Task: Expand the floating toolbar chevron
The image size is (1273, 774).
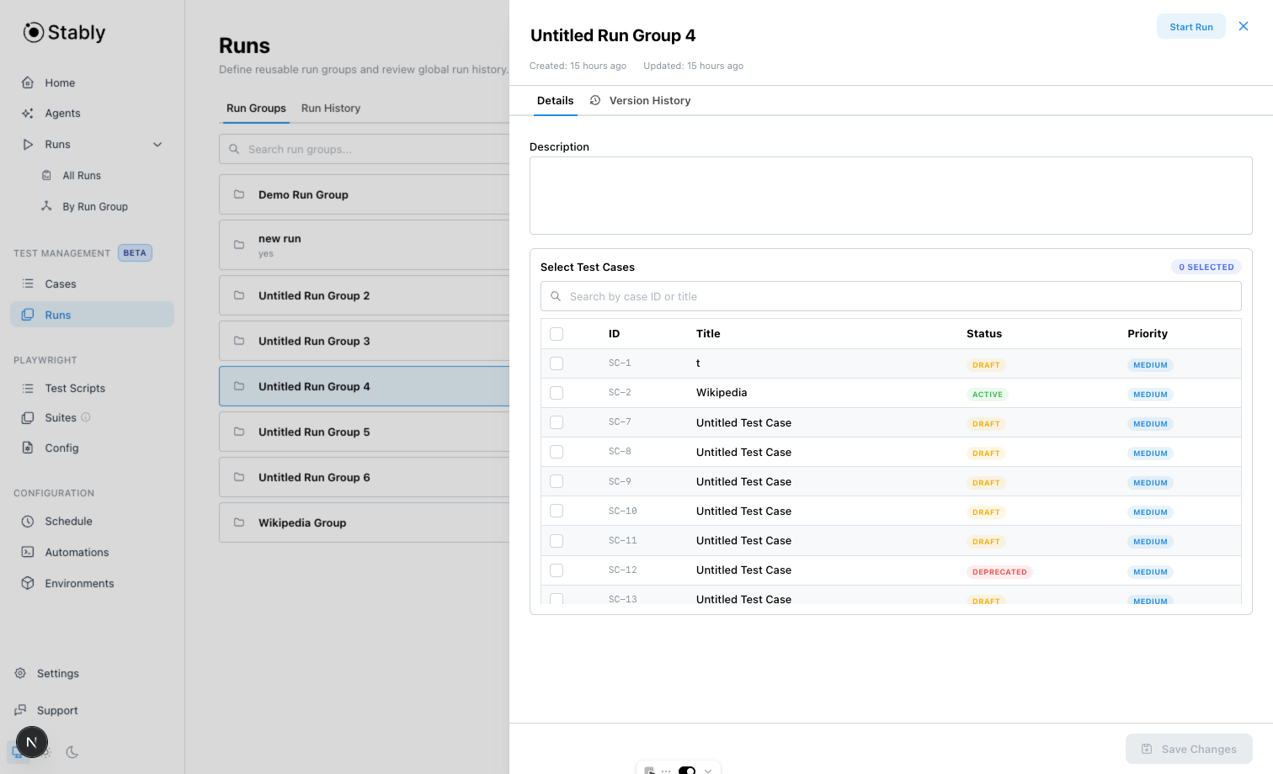Action: coord(708,770)
